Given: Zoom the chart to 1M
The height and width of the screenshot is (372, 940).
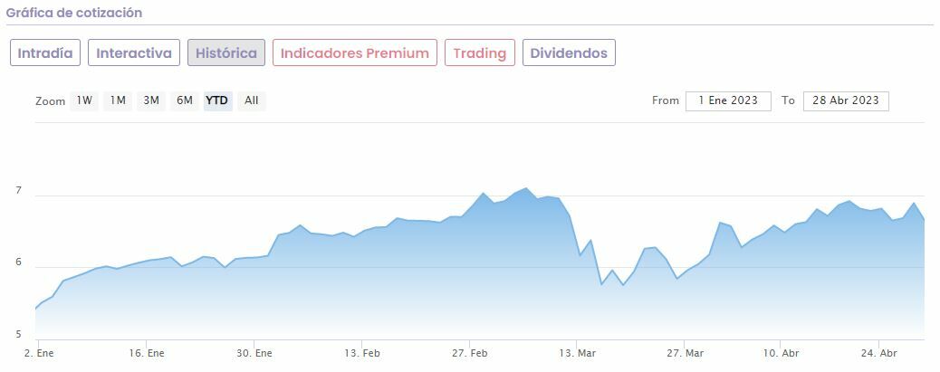Looking at the screenshot, I should [x=118, y=100].
